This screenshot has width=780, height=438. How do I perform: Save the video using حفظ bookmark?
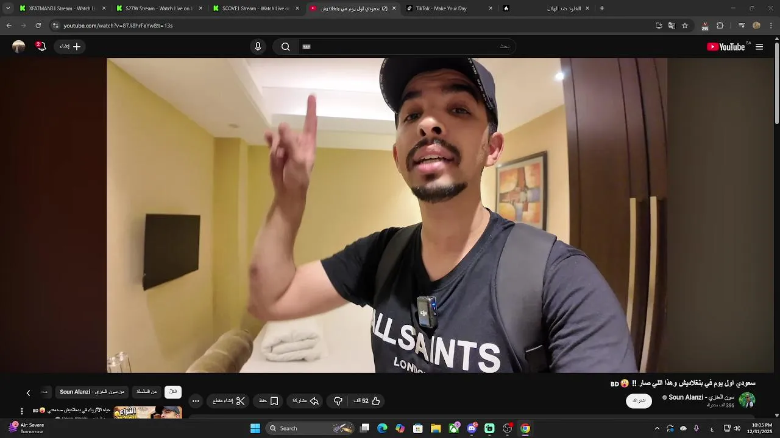268,401
